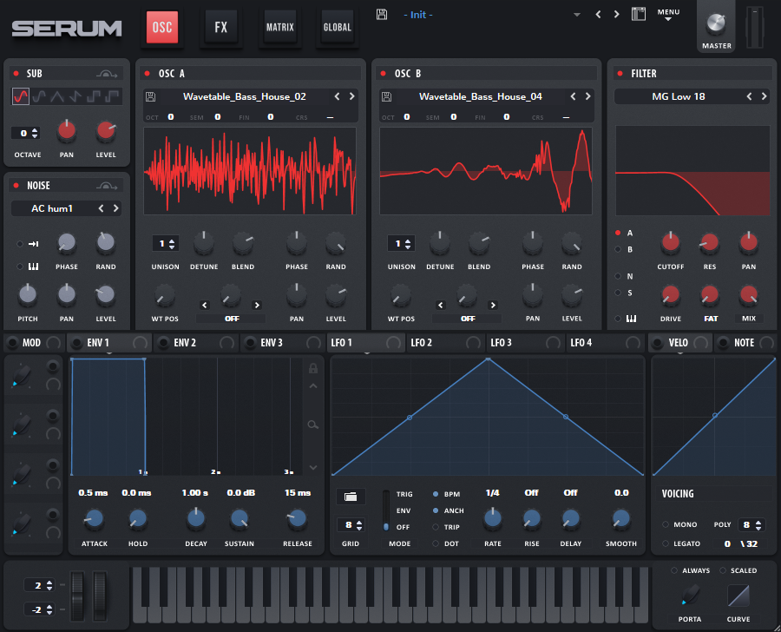Select next OSC A wavetable
The image size is (781, 632).
click(351, 96)
